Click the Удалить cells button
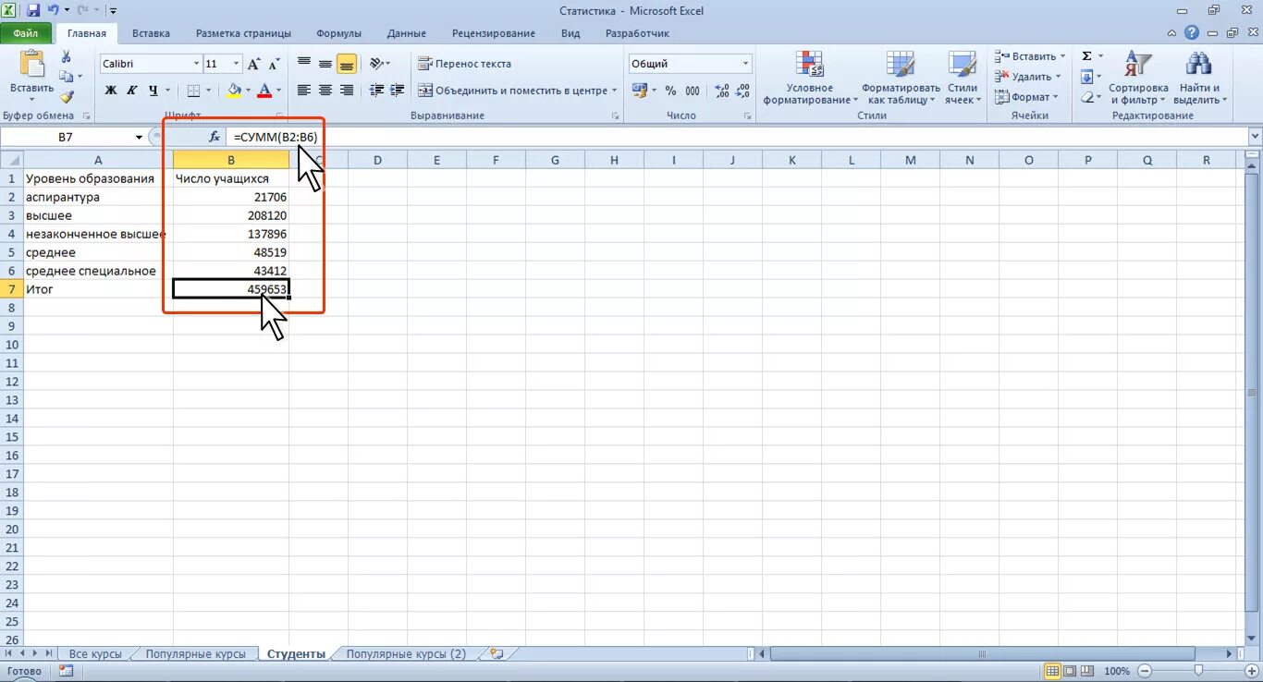Screen dimensions: 1263x682 click(1027, 77)
